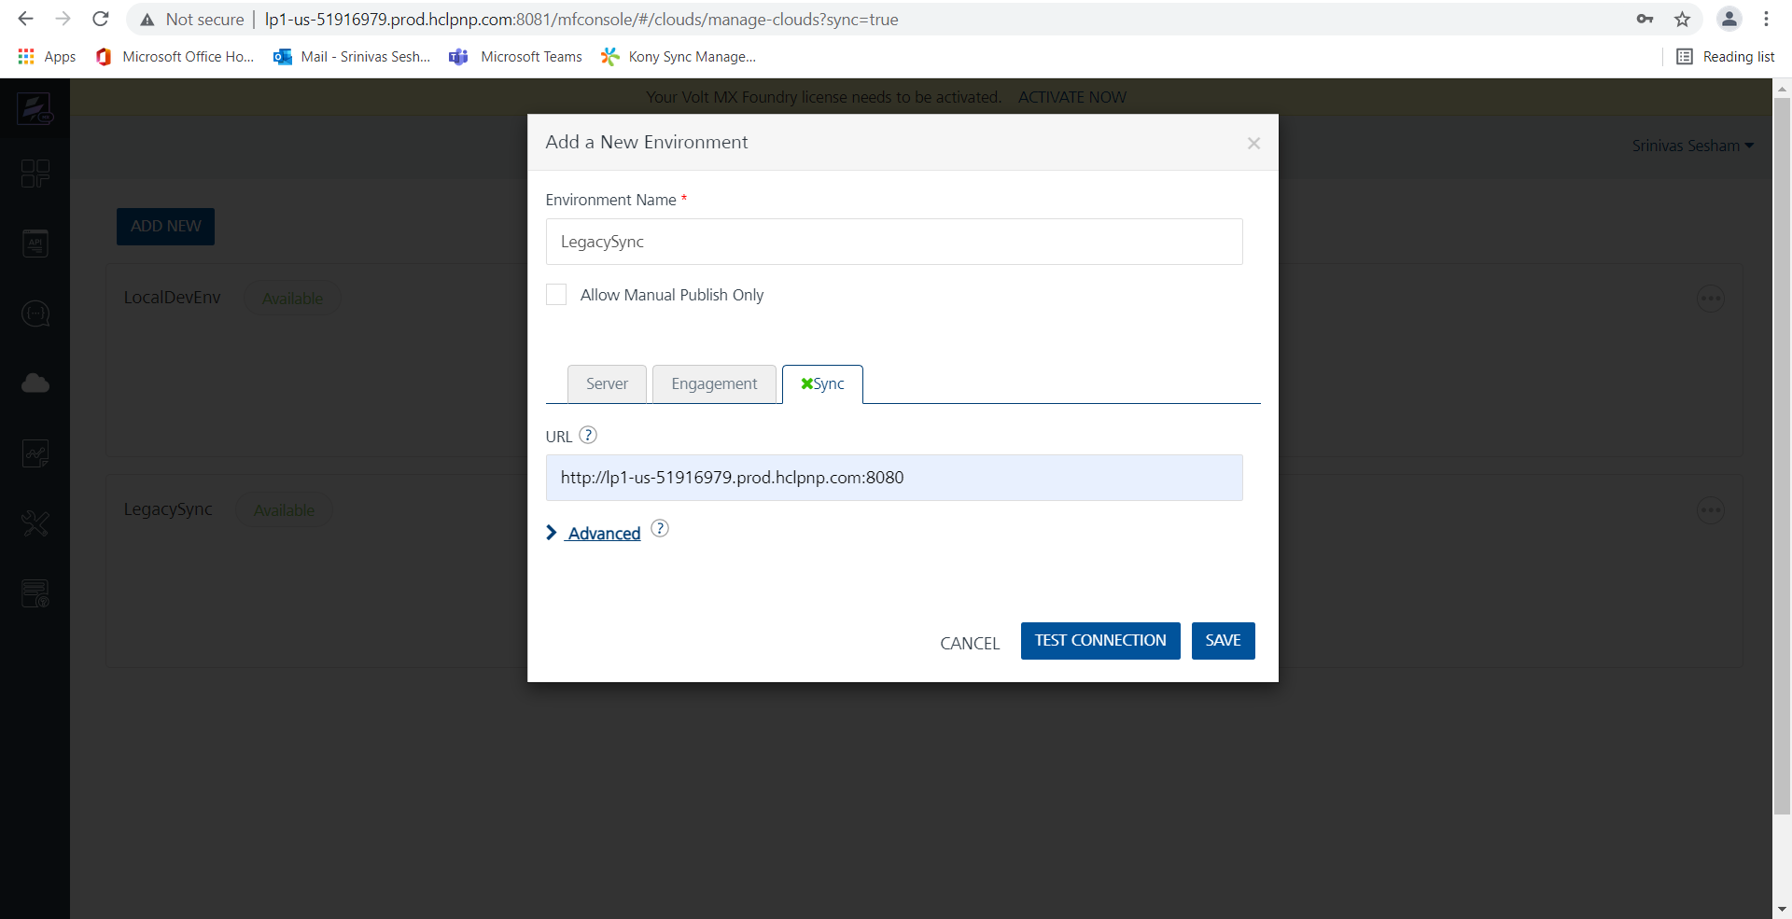Click the Advanced help question icon
Viewport: 1792px width, 919px height.
(660, 528)
